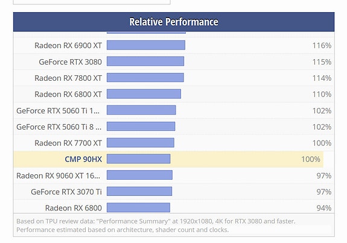Click the TPU review data footnote text
The image size is (347, 243).
click(156, 226)
